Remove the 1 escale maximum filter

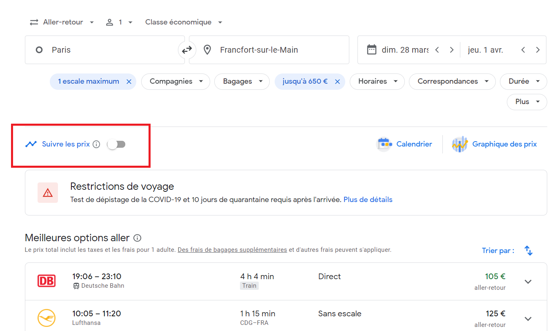click(x=129, y=82)
